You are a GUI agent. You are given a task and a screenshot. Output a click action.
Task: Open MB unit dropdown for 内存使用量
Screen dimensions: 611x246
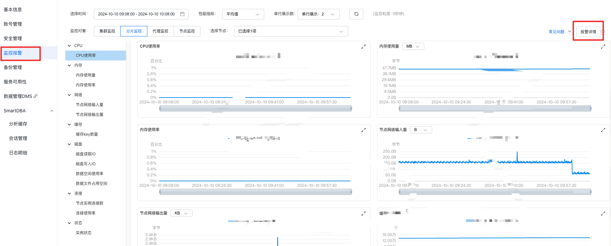pos(413,46)
